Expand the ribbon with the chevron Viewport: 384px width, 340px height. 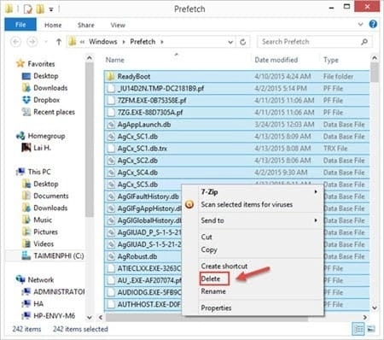tap(360, 25)
